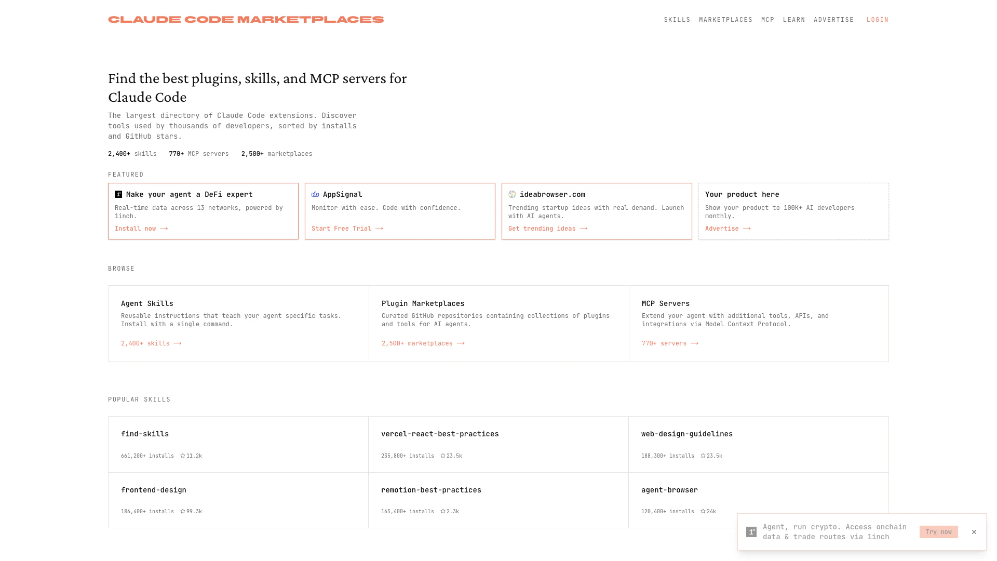This screenshot has width=997, height=561.
Task: Click star icon on vercel-react-best-practices card
Action: pyautogui.click(x=443, y=456)
